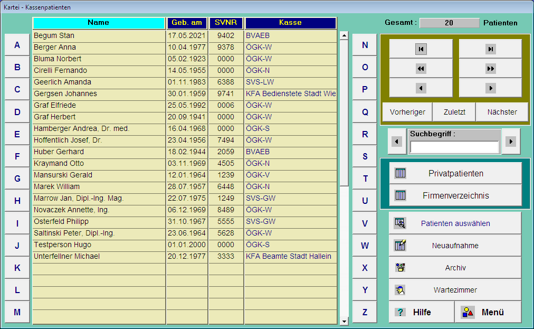Filter patients by letter H
Viewport: 534px width, 329px height.
17,201
